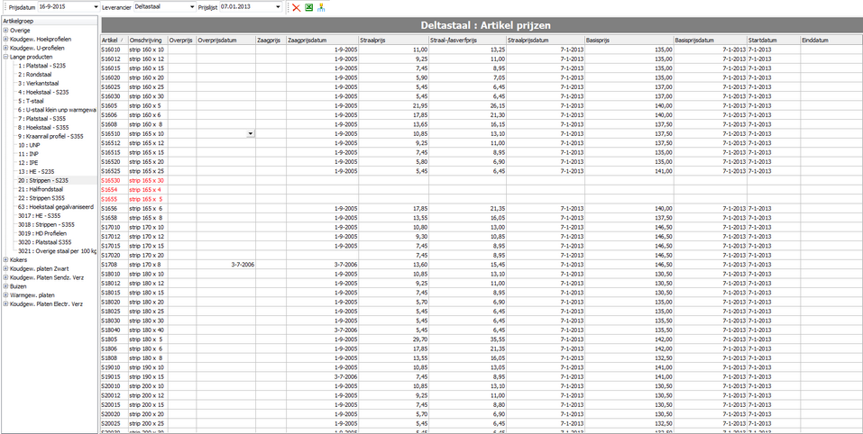Select tree item 1 : Platstaal - S235
863x434 pixels.
click(43, 66)
